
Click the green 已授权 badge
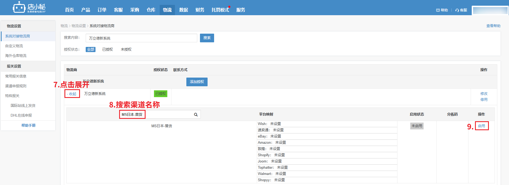click(x=161, y=94)
